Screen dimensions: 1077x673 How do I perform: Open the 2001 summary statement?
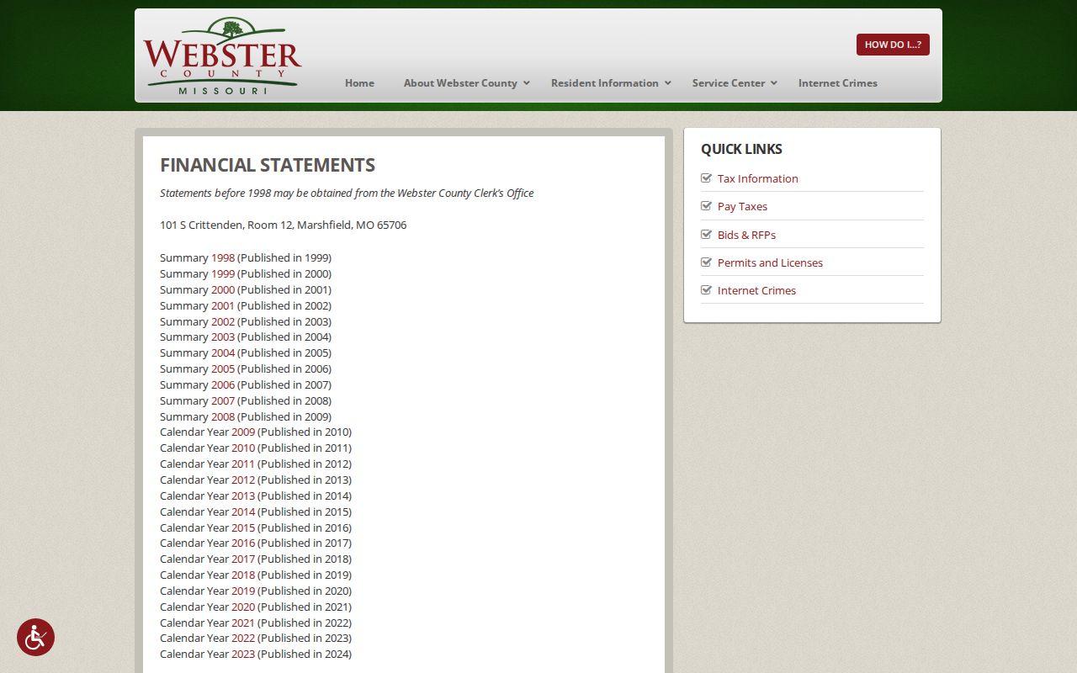(x=223, y=305)
